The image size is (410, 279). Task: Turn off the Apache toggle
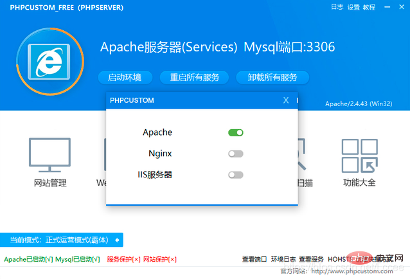236,132
